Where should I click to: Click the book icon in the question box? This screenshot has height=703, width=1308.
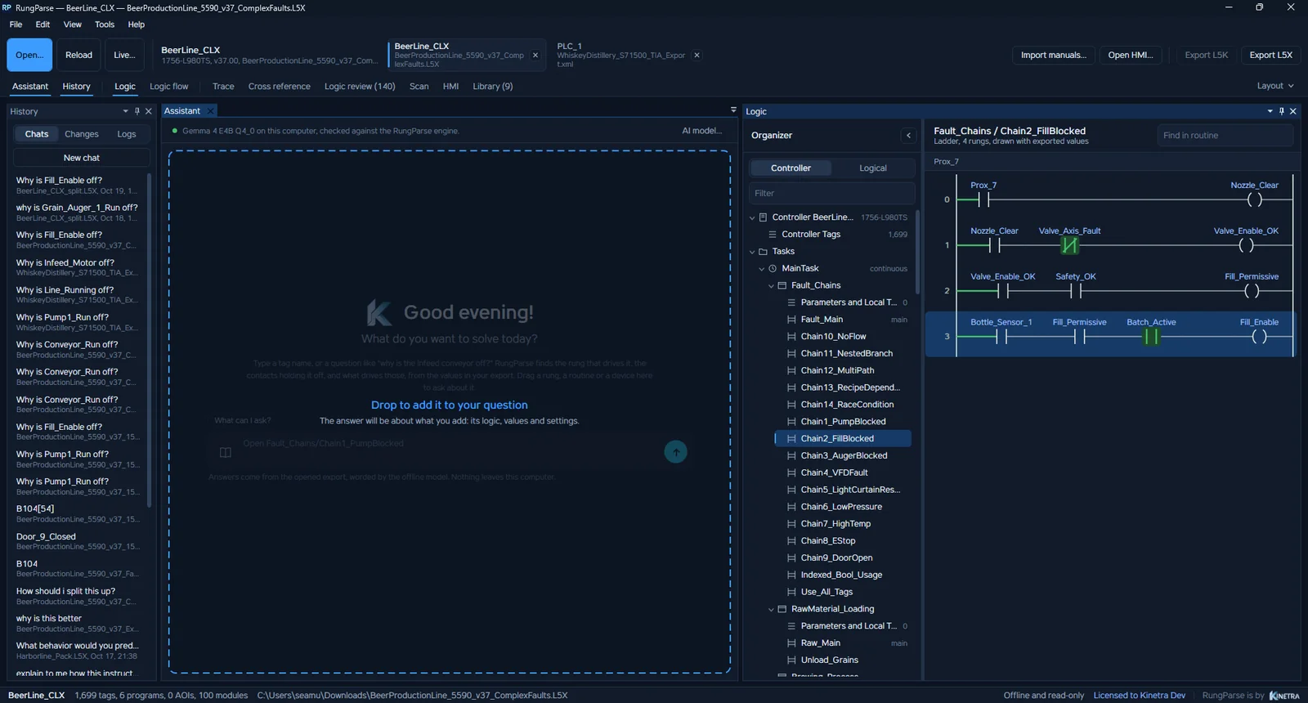(x=226, y=452)
